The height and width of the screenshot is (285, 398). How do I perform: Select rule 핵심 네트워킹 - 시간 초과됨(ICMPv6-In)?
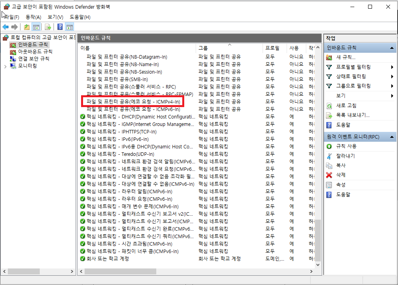click(x=129, y=244)
